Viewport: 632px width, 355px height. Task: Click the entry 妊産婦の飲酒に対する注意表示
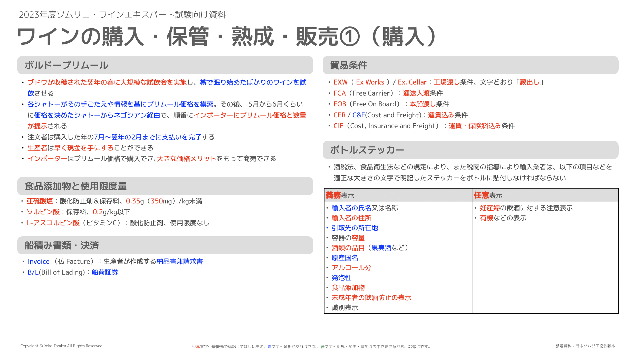[x=526, y=208]
